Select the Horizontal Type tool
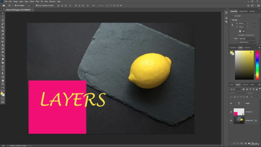 point(3,70)
